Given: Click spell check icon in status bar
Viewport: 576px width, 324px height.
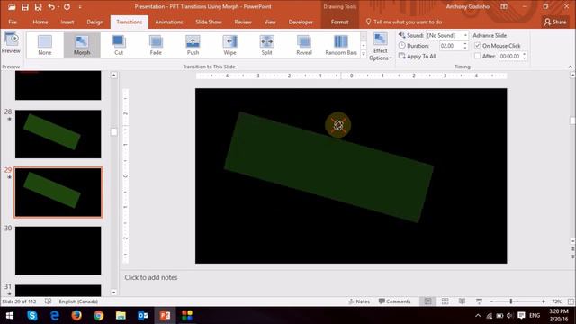Looking at the screenshot, I should tap(48, 301).
